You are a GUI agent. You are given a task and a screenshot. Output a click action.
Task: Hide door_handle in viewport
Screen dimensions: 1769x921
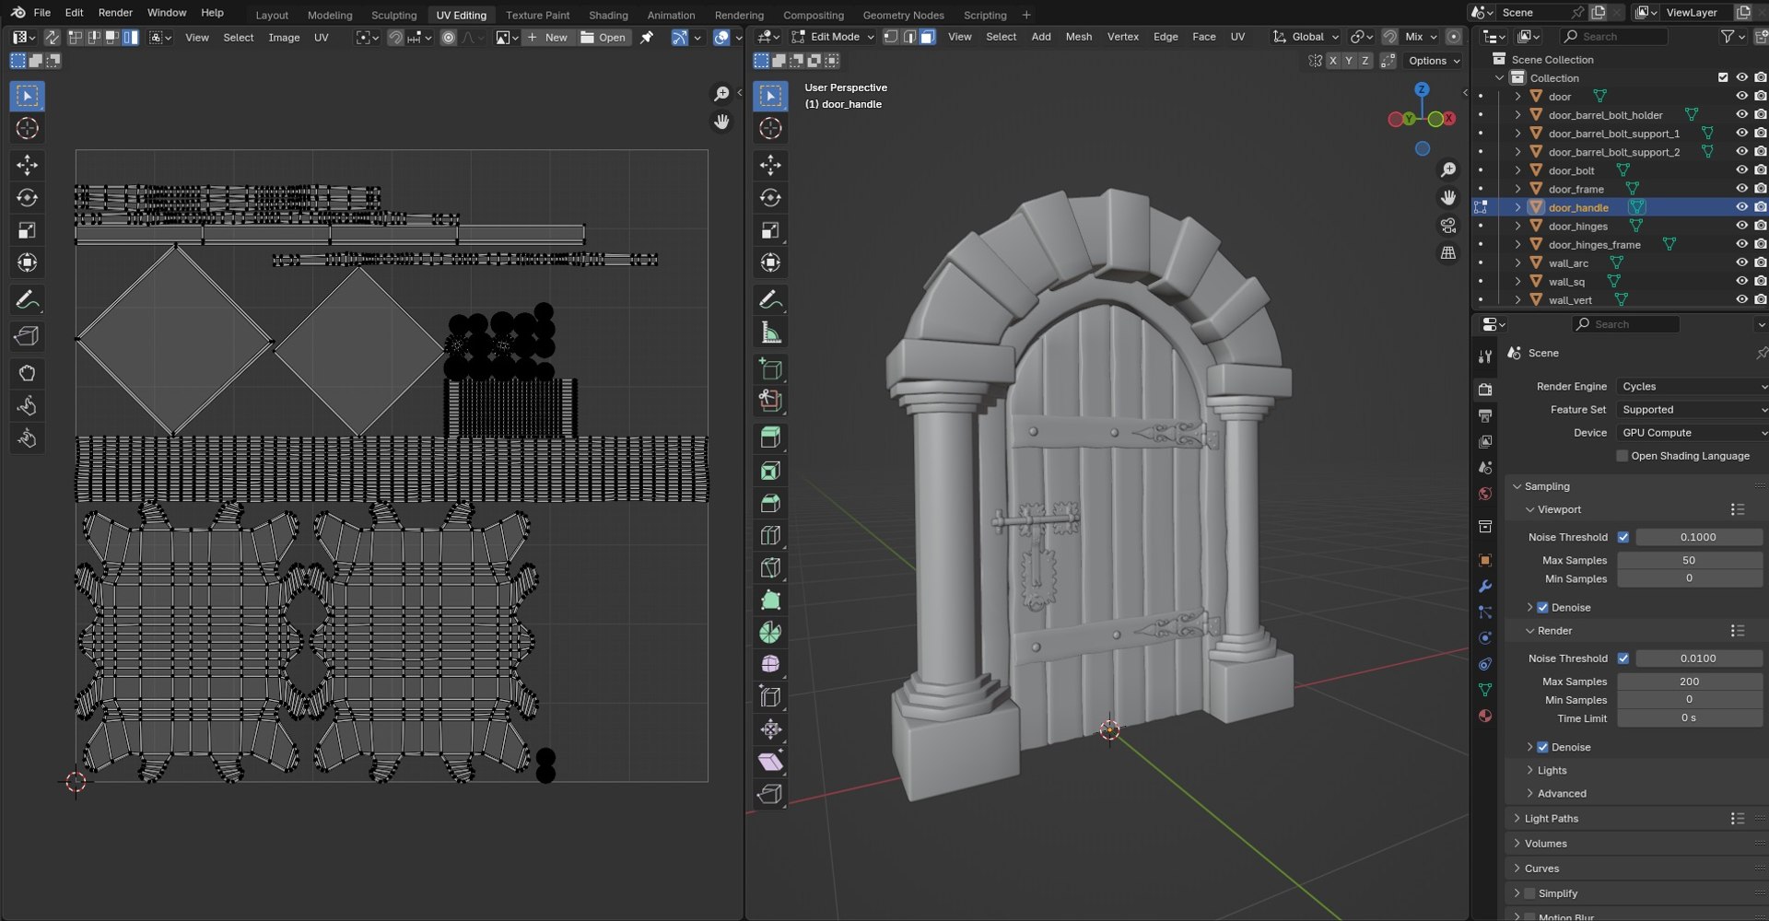[x=1741, y=207]
